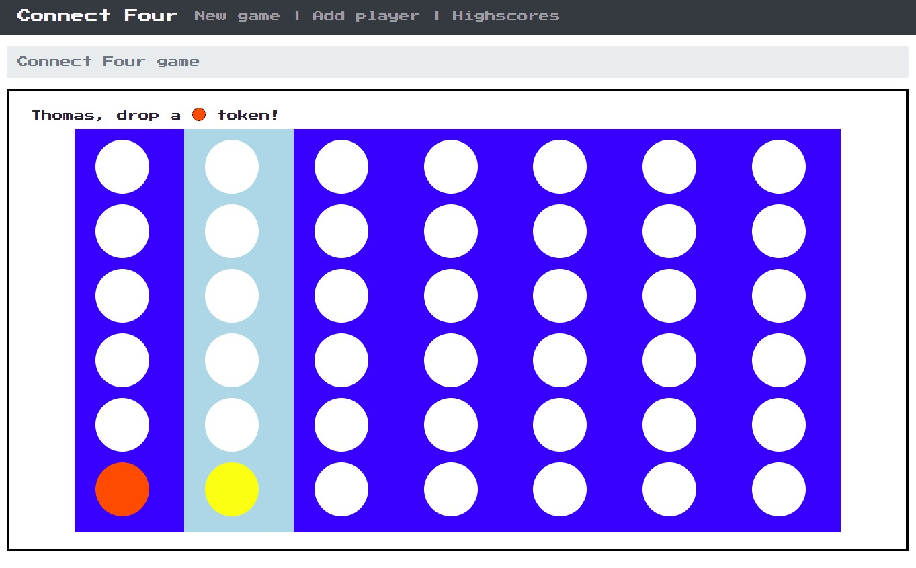Click the red token in the first column
This screenshot has height=568, width=916.
[x=122, y=489]
